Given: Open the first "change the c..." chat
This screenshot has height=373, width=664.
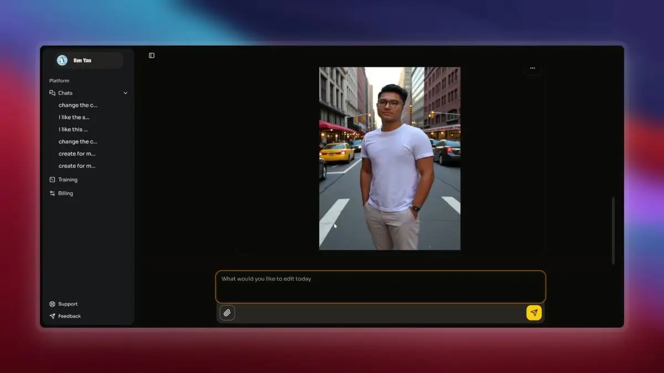Looking at the screenshot, I should click(x=77, y=105).
